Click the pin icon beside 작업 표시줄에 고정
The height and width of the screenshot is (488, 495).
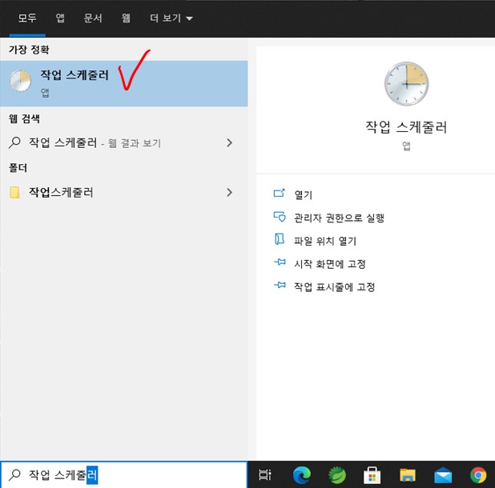[x=280, y=285]
